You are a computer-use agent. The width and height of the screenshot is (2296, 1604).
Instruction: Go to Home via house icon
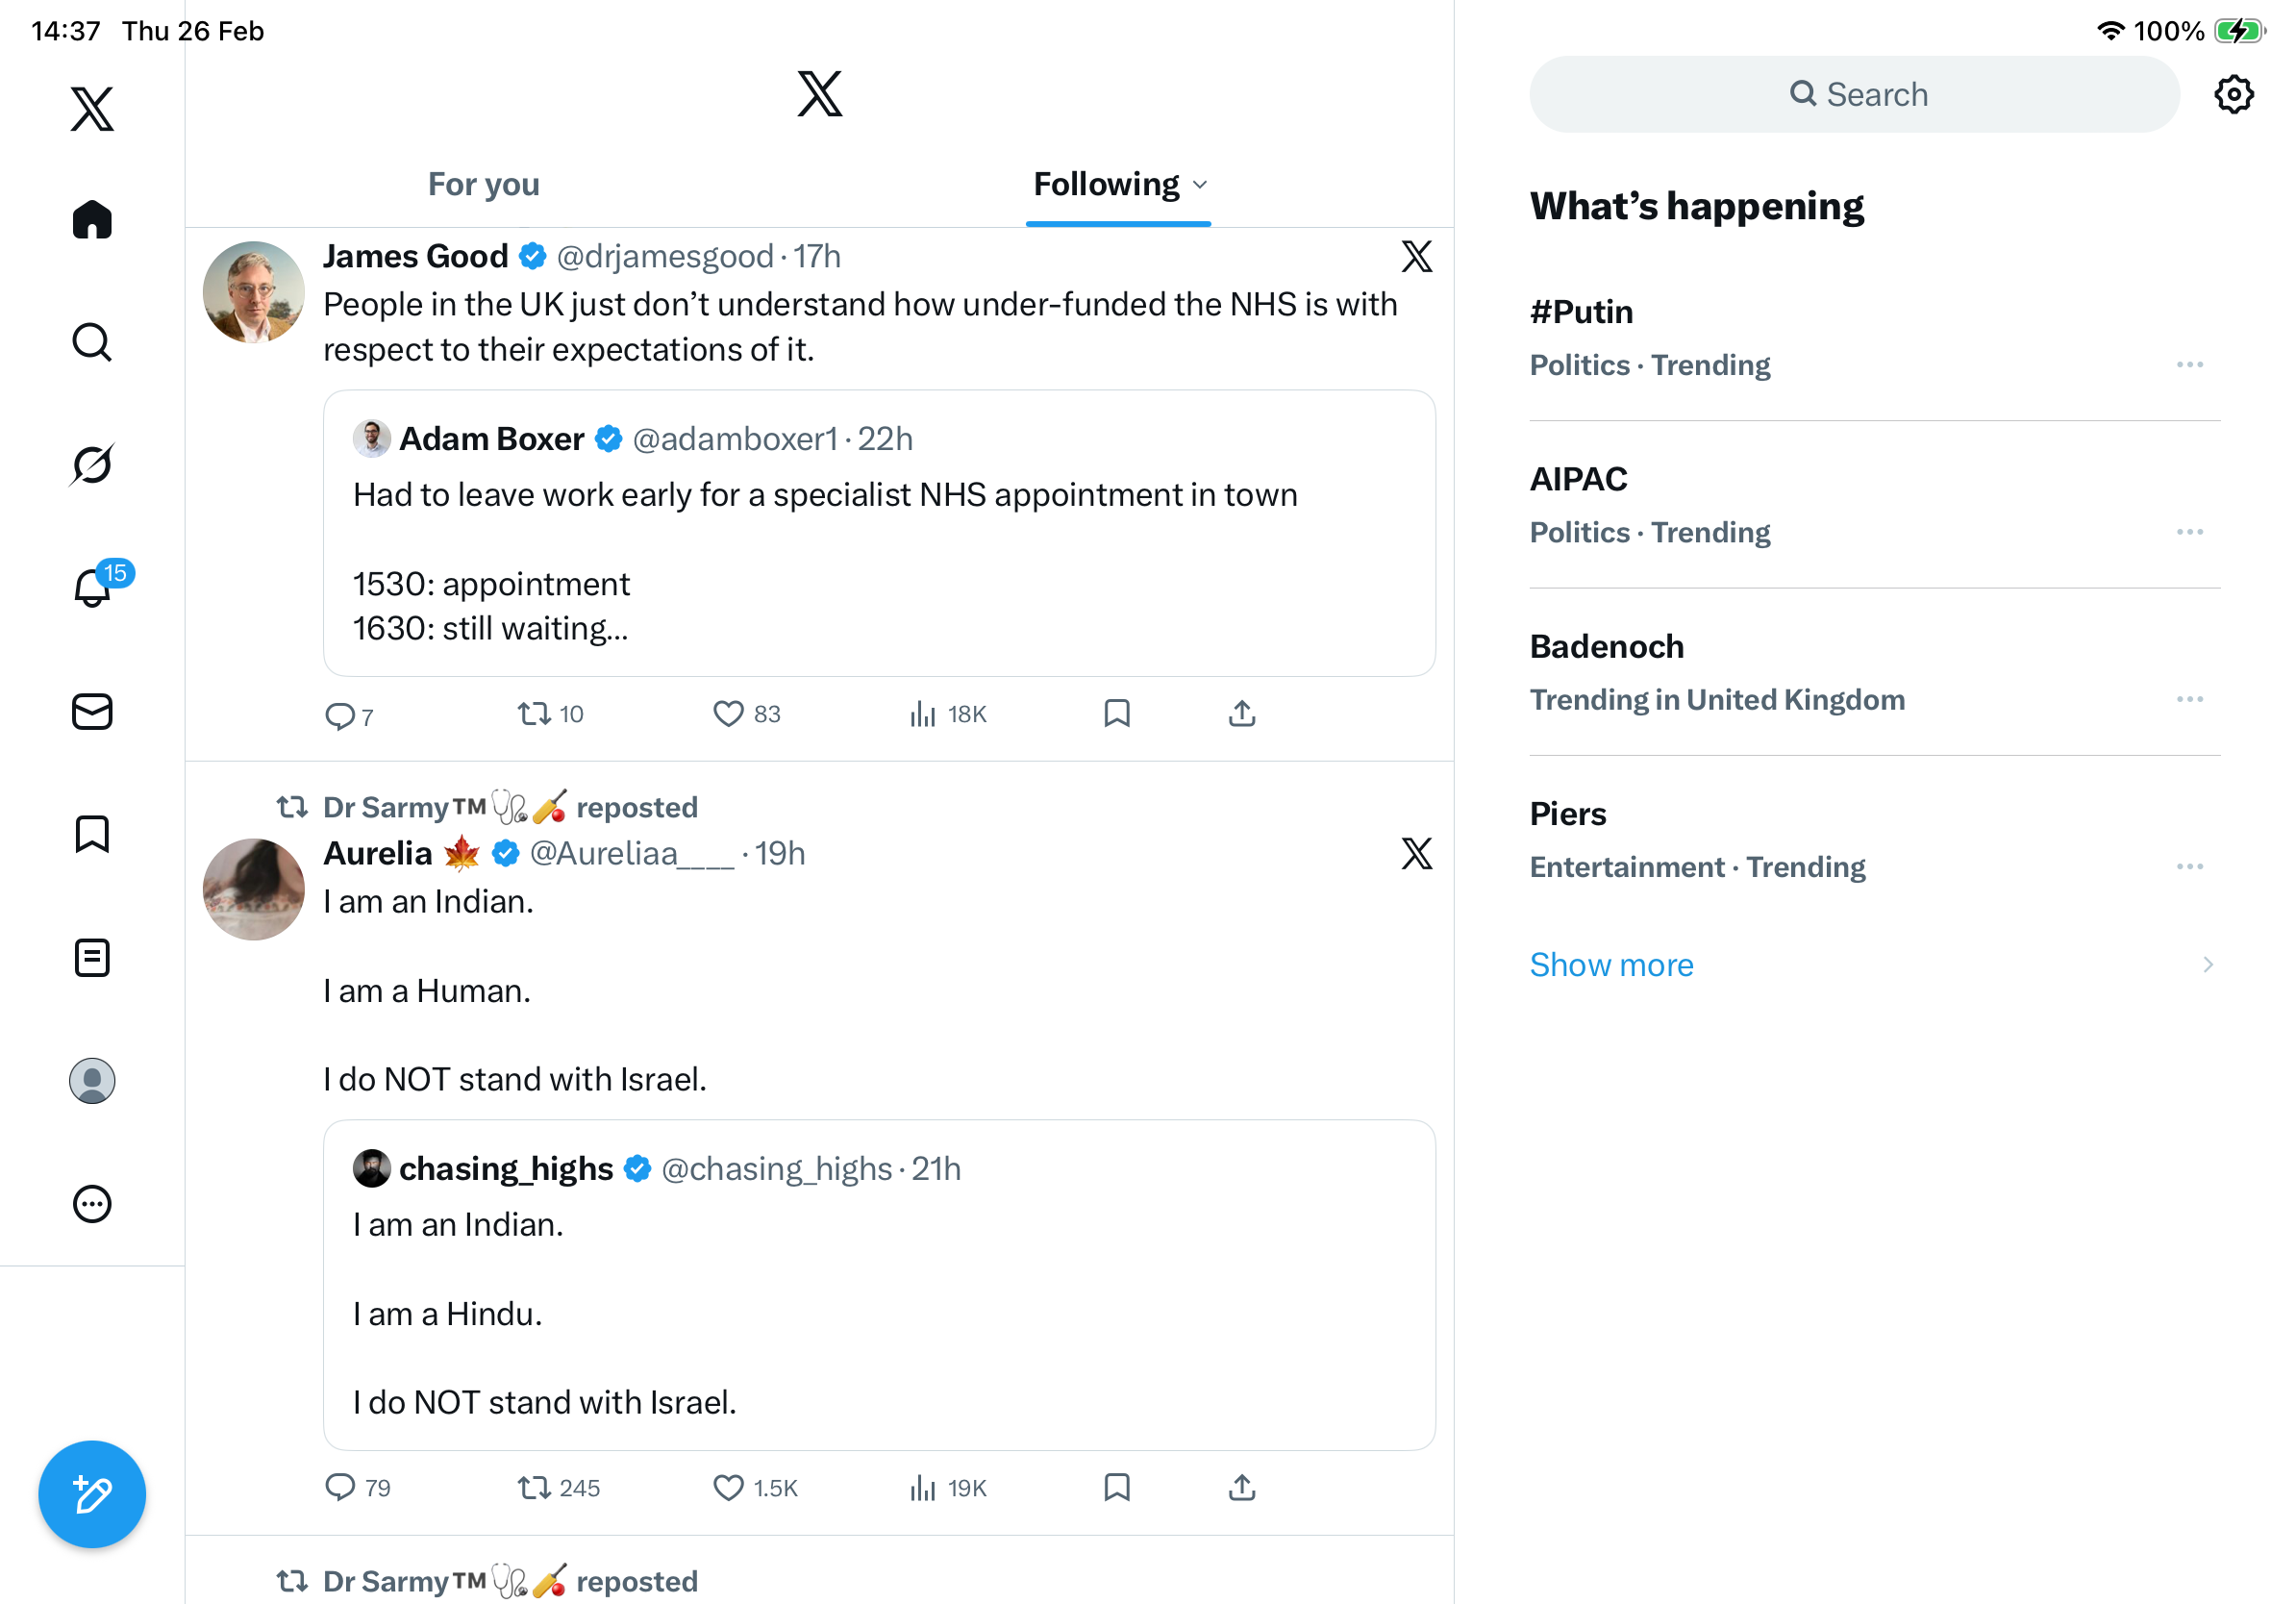[x=92, y=220]
